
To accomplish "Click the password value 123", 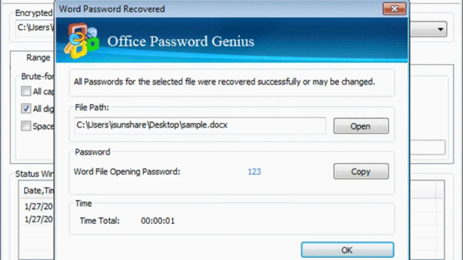I will (x=254, y=172).
